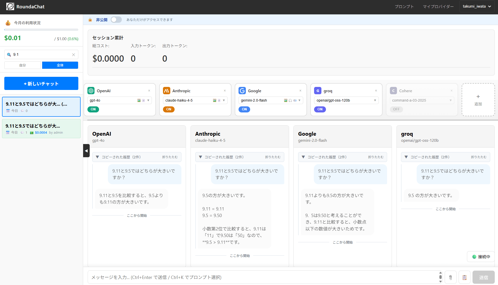Image resolution: width=498 pixels, height=285 pixels.
Task: Click the lock icon beside 非公開
Action: pos(90,19)
